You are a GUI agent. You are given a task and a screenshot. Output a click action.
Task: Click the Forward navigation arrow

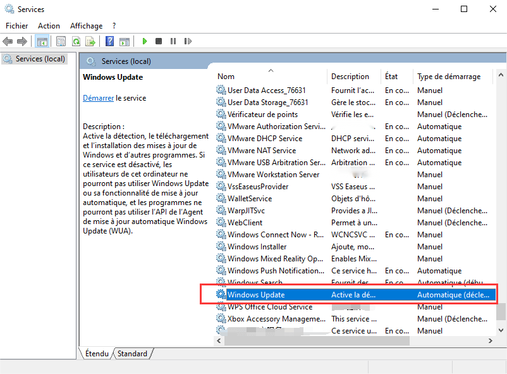[21, 41]
